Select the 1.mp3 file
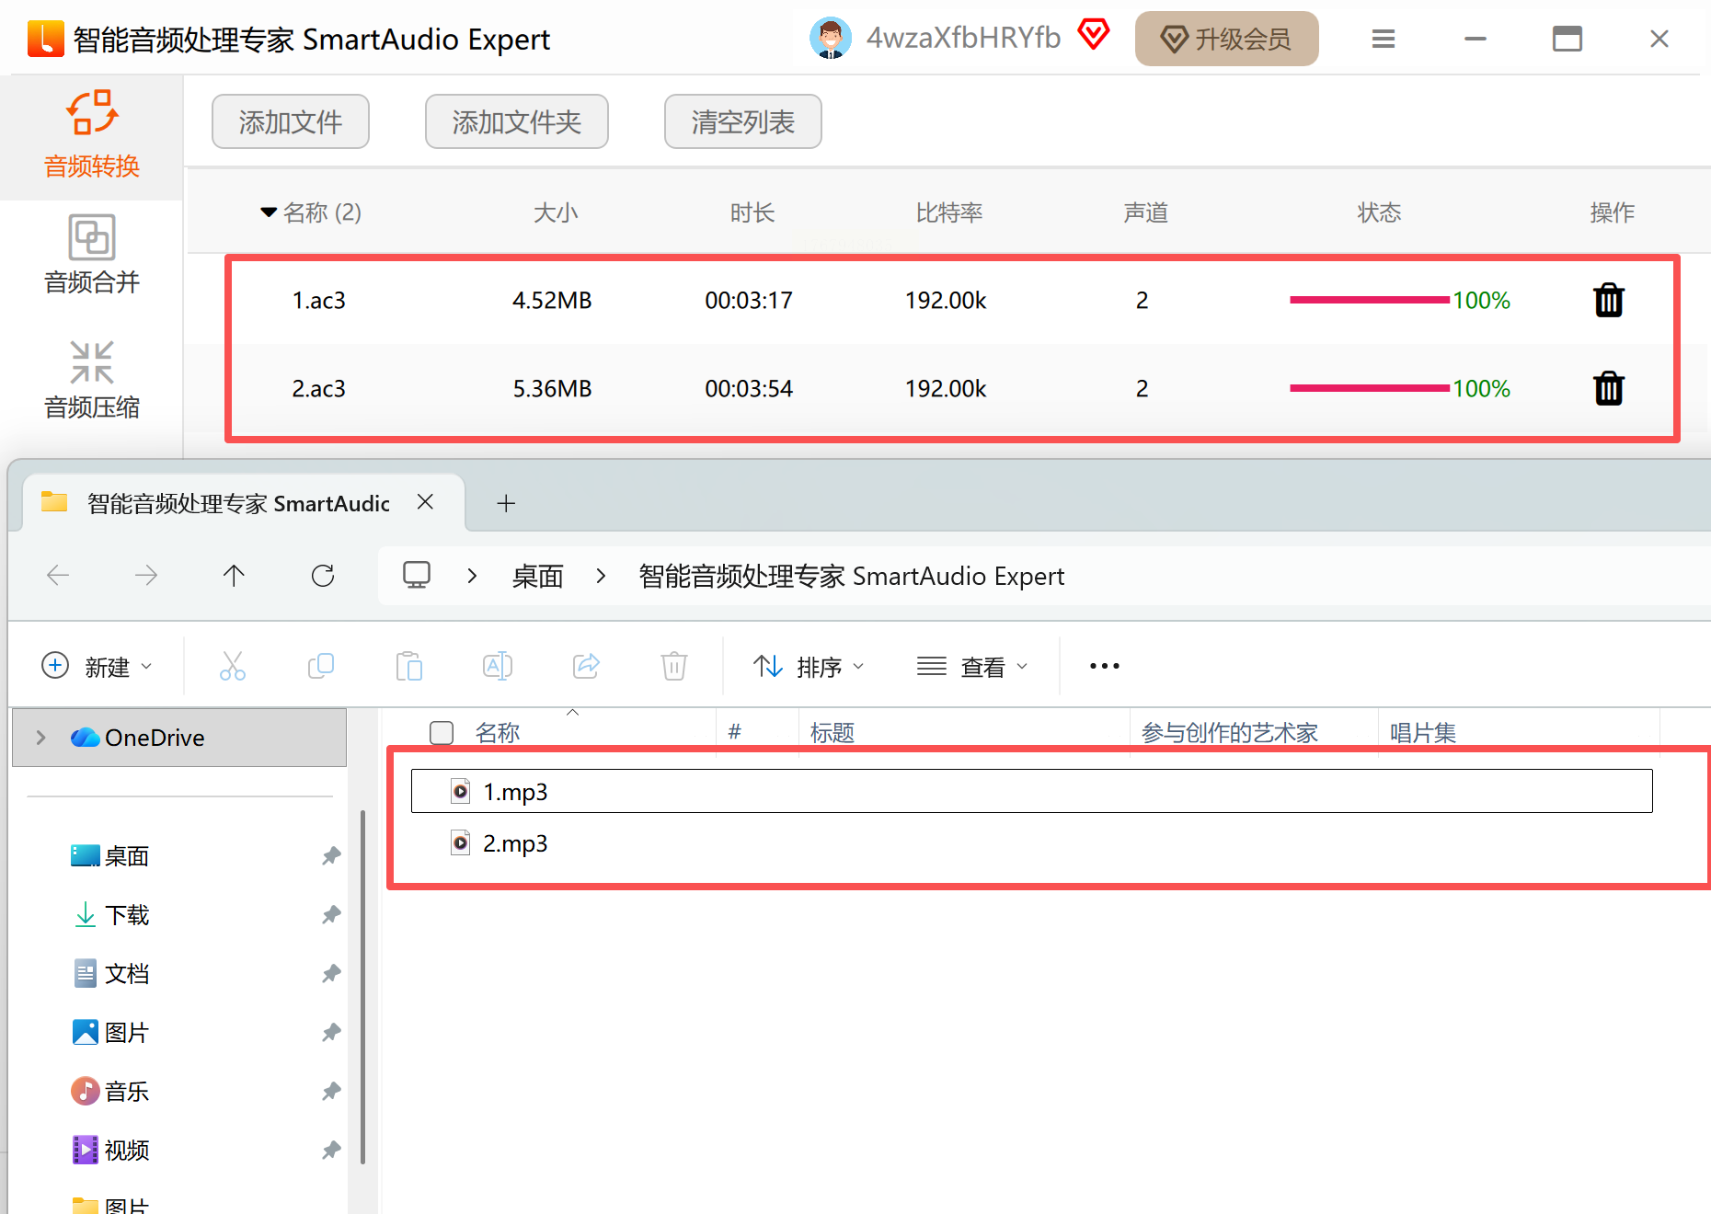 point(1031,791)
